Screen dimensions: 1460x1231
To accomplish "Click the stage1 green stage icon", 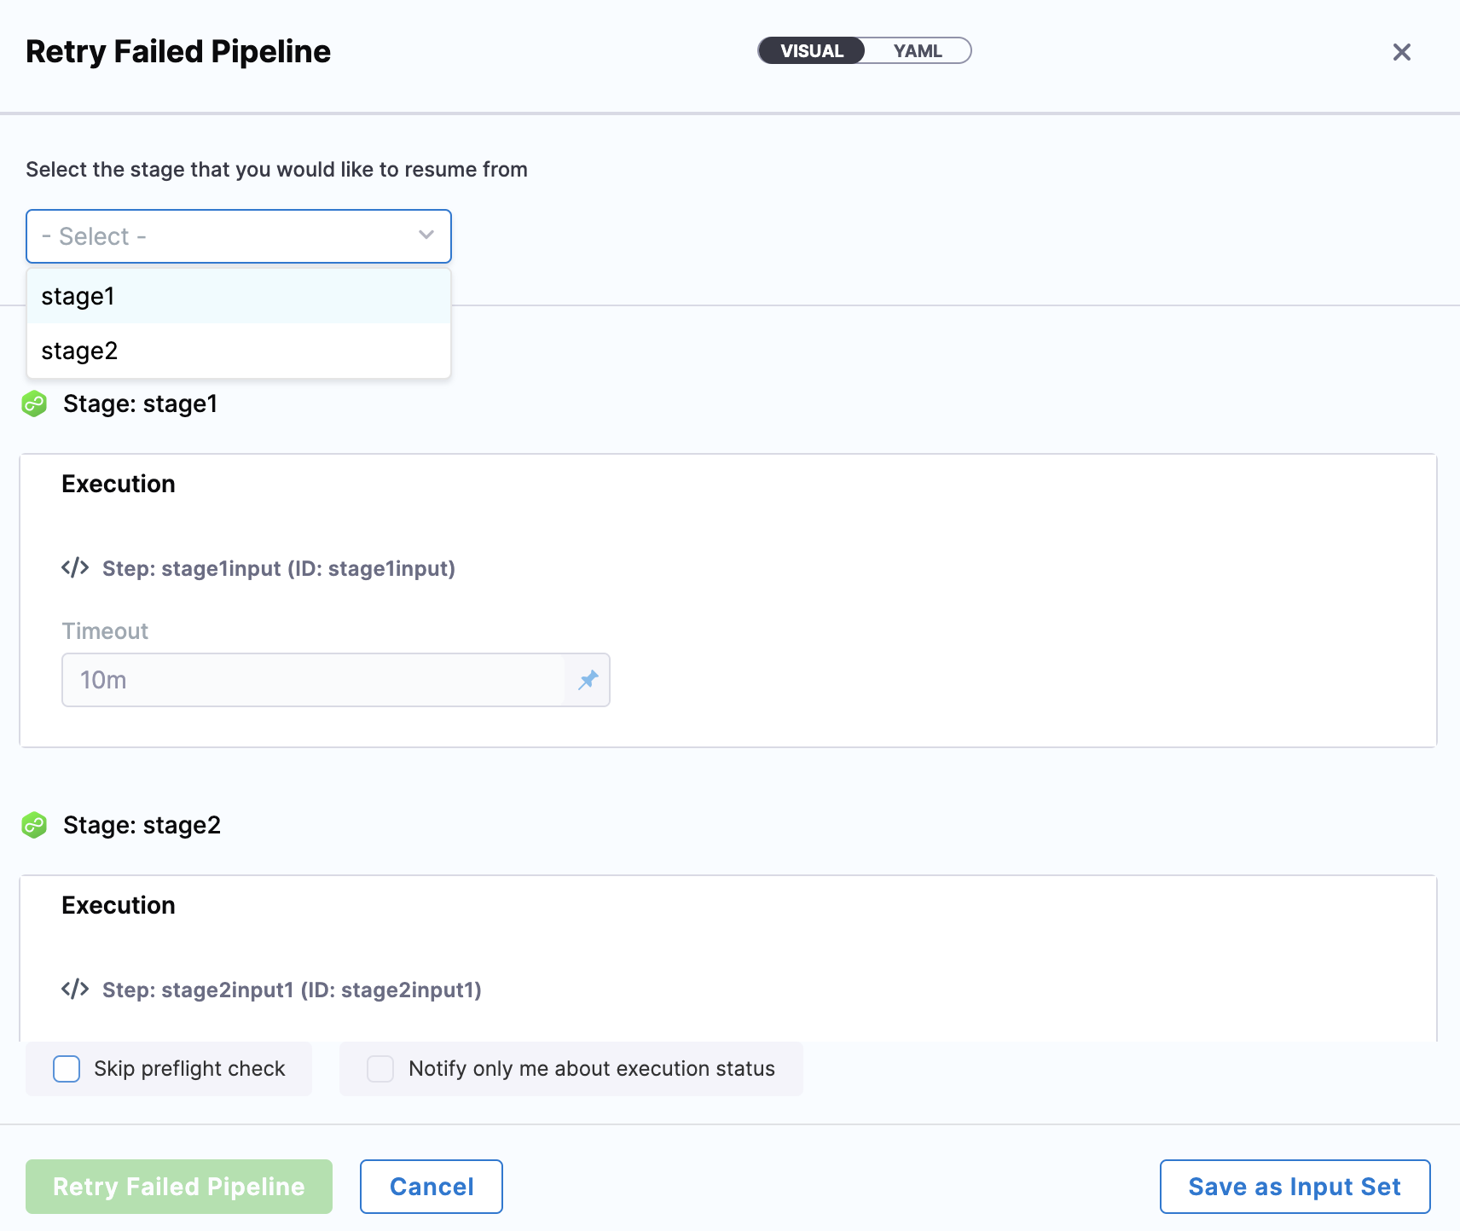I will (x=34, y=404).
